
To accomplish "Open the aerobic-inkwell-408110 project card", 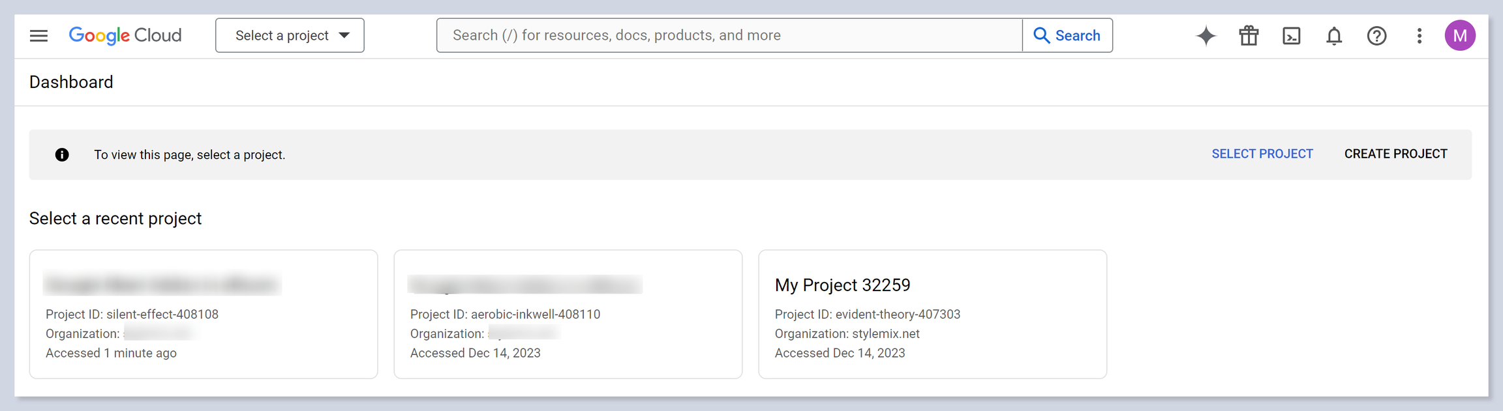I will point(568,314).
